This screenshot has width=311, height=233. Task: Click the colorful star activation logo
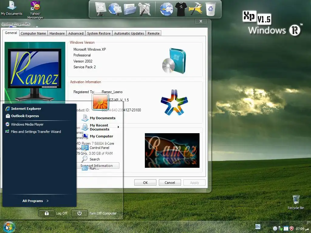pyautogui.click(x=174, y=103)
